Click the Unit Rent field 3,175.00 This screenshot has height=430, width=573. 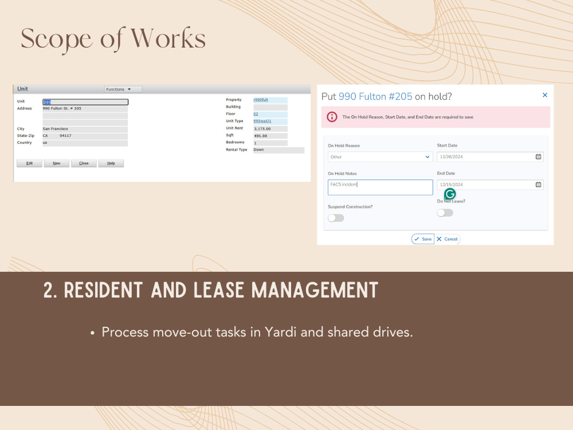pyautogui.click(x=270, y=128)
